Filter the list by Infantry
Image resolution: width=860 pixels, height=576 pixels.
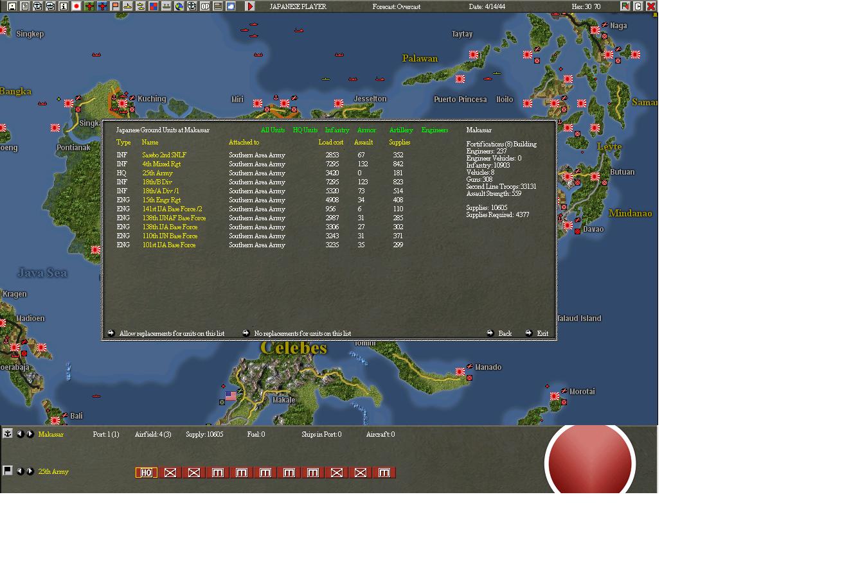tap(337, 130)
